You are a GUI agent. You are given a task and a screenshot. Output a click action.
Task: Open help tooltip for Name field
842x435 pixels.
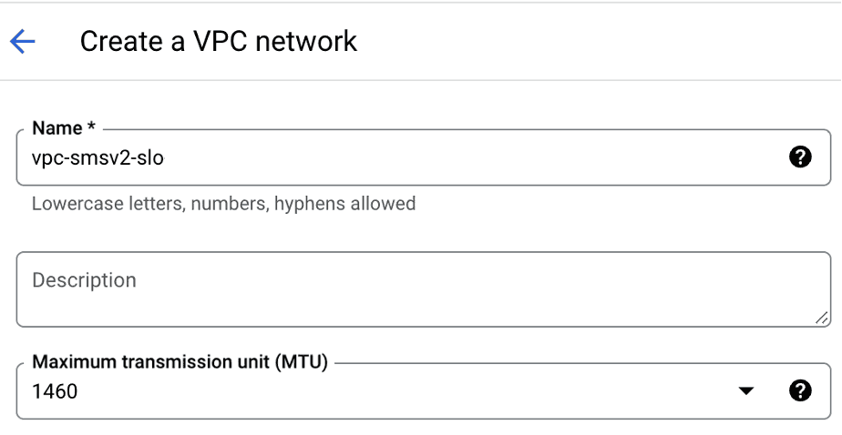[x=799, y=157]
